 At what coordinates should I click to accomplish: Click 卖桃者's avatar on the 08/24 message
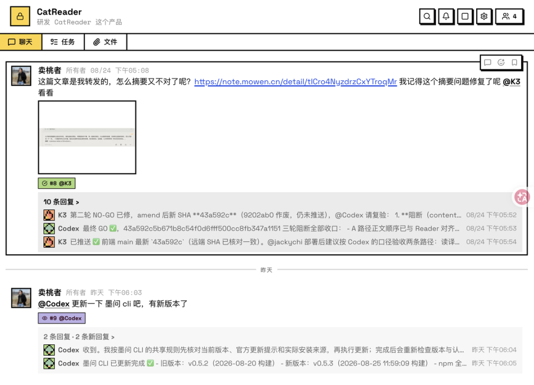pos(21,76)
